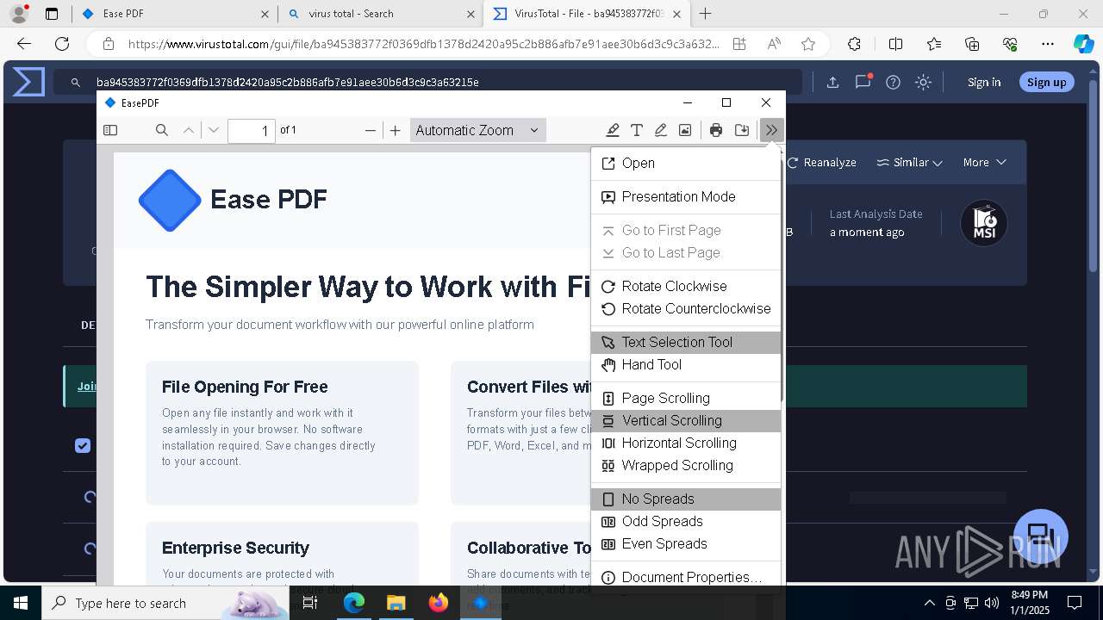Open the VirusTotal chat floating button

pos(1041,535)
